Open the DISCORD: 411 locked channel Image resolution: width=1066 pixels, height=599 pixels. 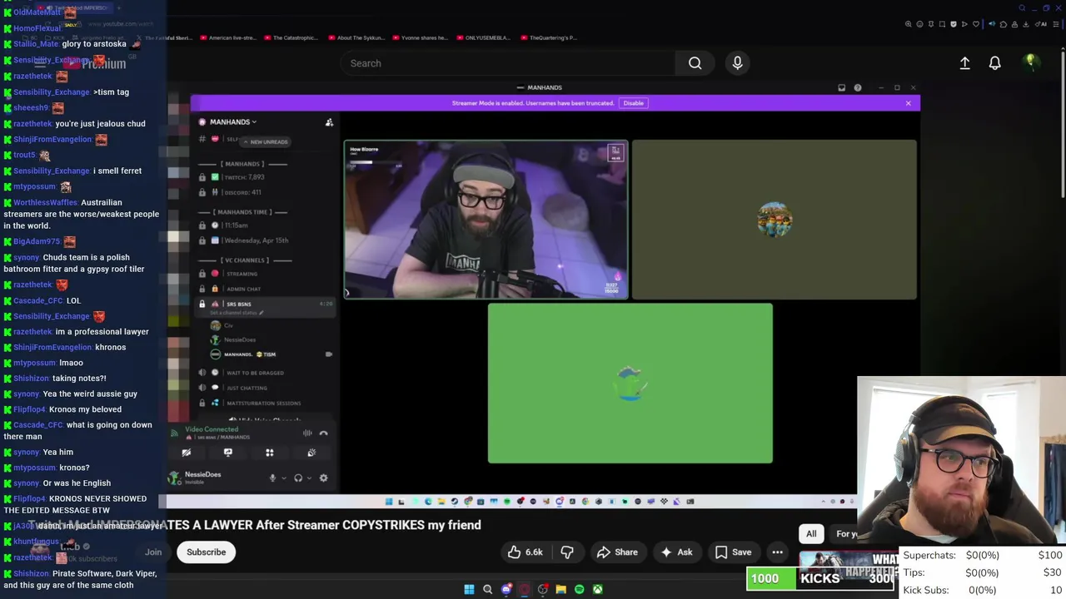(242, 192)
